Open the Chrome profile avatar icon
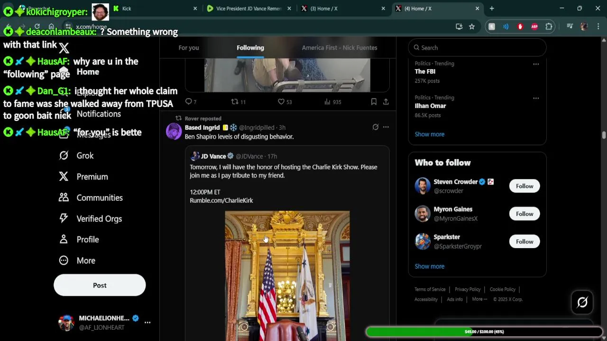This screenshot has height=341, width=607. point(584,27)
